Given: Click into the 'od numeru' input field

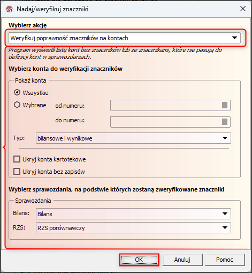Looking at the screenshot, I should pyautogui.click(x=170, y=106).
